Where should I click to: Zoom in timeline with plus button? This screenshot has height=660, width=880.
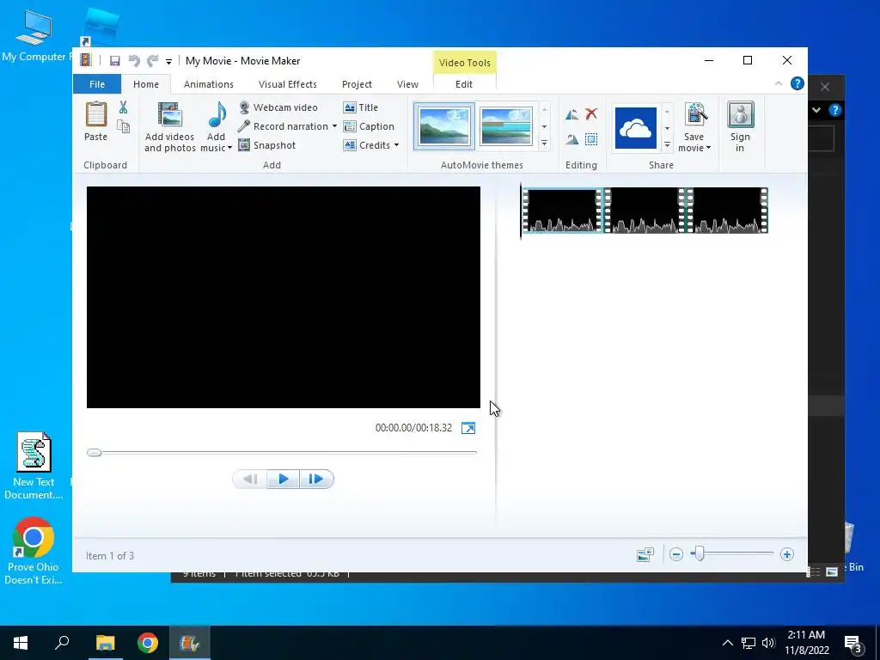(x=787, y=554)
